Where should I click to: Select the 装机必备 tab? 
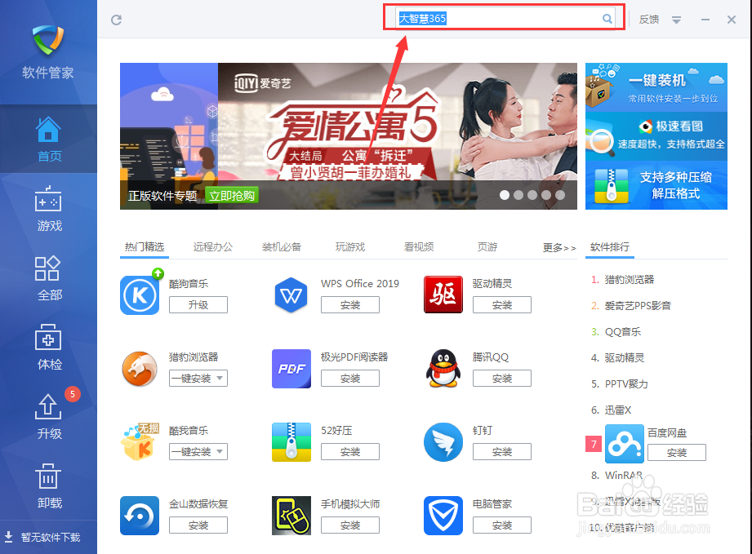282,246
